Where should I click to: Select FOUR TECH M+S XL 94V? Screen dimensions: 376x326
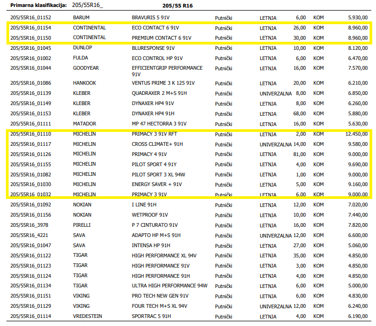click(159, 306)
